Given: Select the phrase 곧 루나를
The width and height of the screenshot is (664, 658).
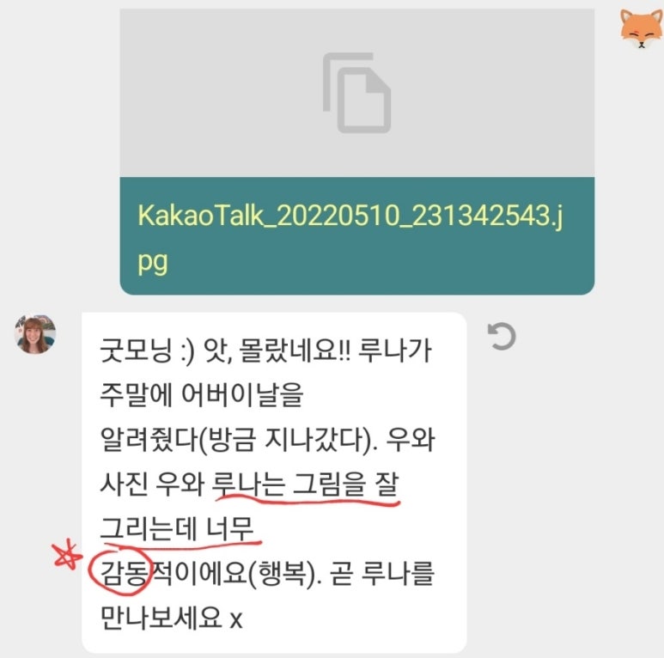Looking at the screenshot, I should tap(382, 574).
